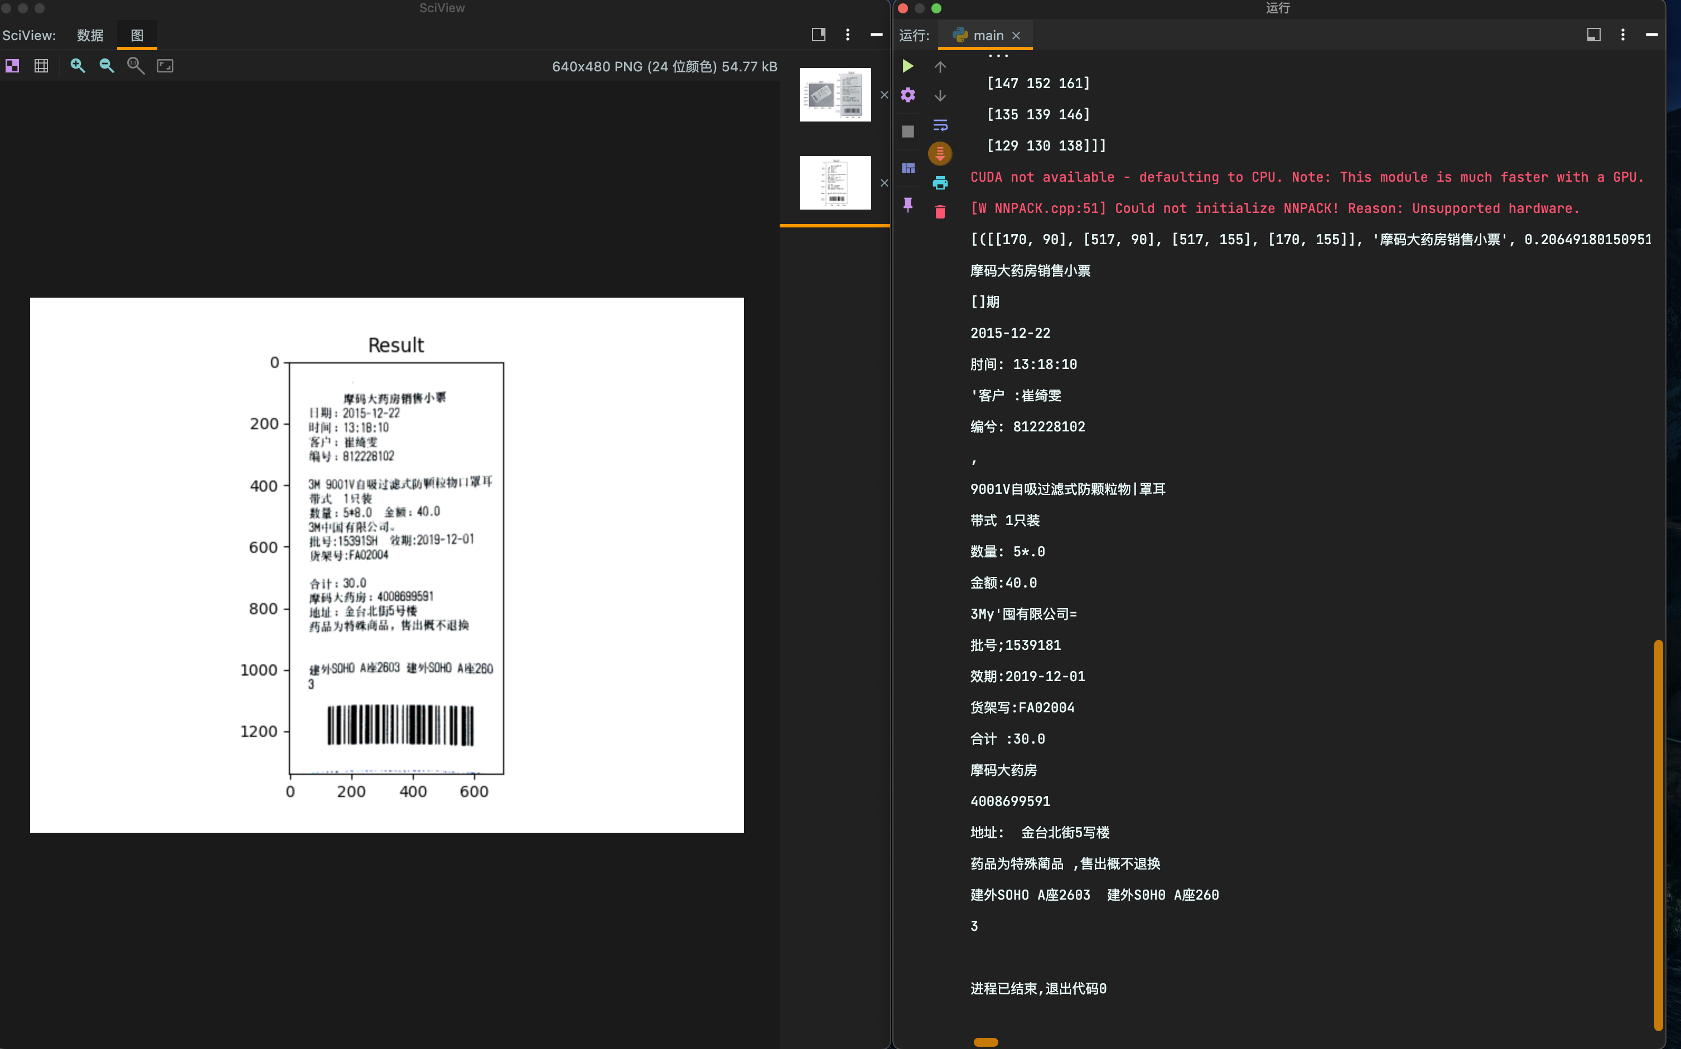Change run panel view mode icon
Screen dimensions: 1681x1049
click(1593, 35)
